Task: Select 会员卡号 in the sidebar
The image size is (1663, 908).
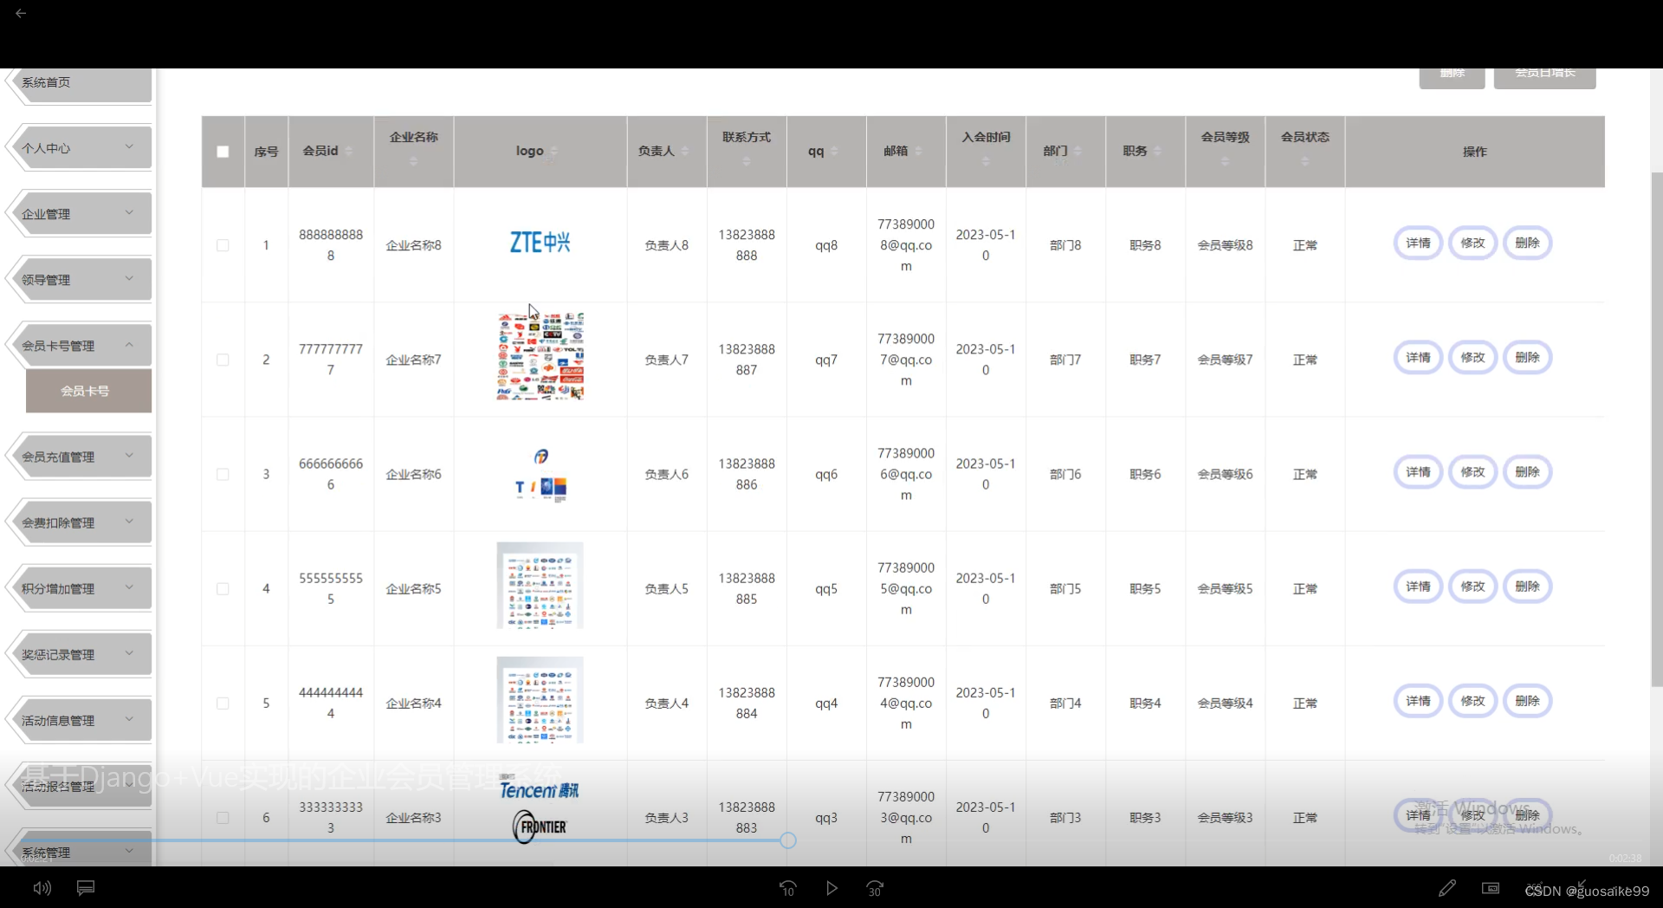Action: (87, 391)
